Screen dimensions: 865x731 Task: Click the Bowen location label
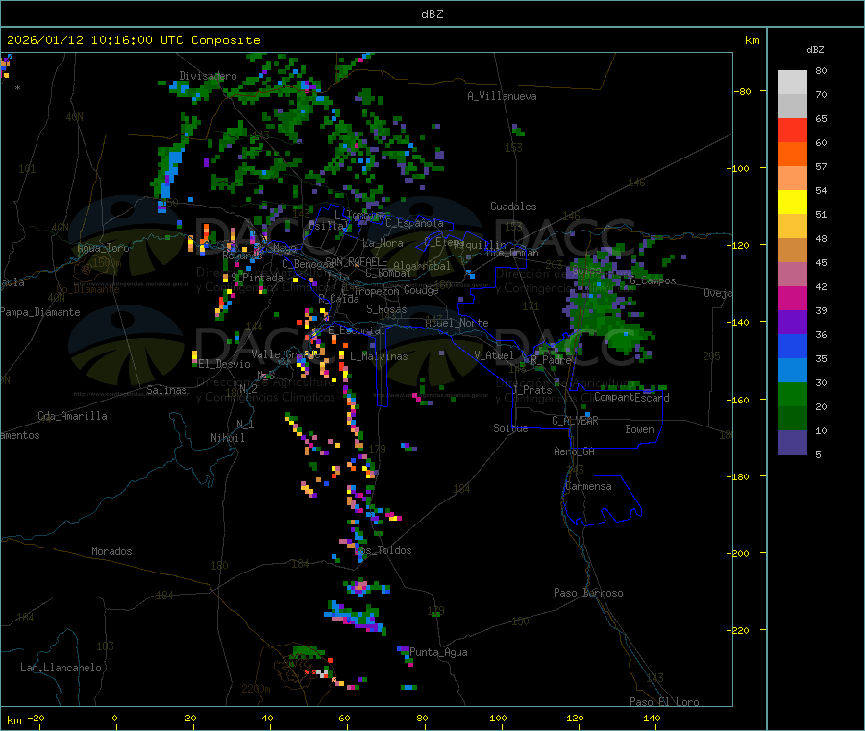(x=640, y=429)
